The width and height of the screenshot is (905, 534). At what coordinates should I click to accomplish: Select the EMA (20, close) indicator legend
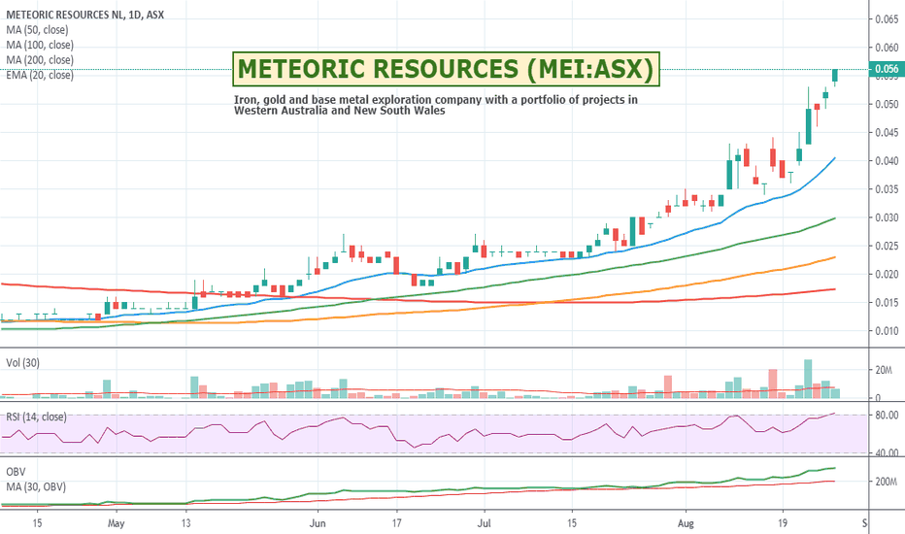pyautogui.click(x=40, y=75)
